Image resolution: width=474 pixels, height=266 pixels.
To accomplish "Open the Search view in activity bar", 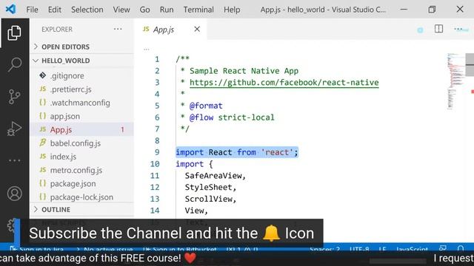I will (x=14, y=64).
